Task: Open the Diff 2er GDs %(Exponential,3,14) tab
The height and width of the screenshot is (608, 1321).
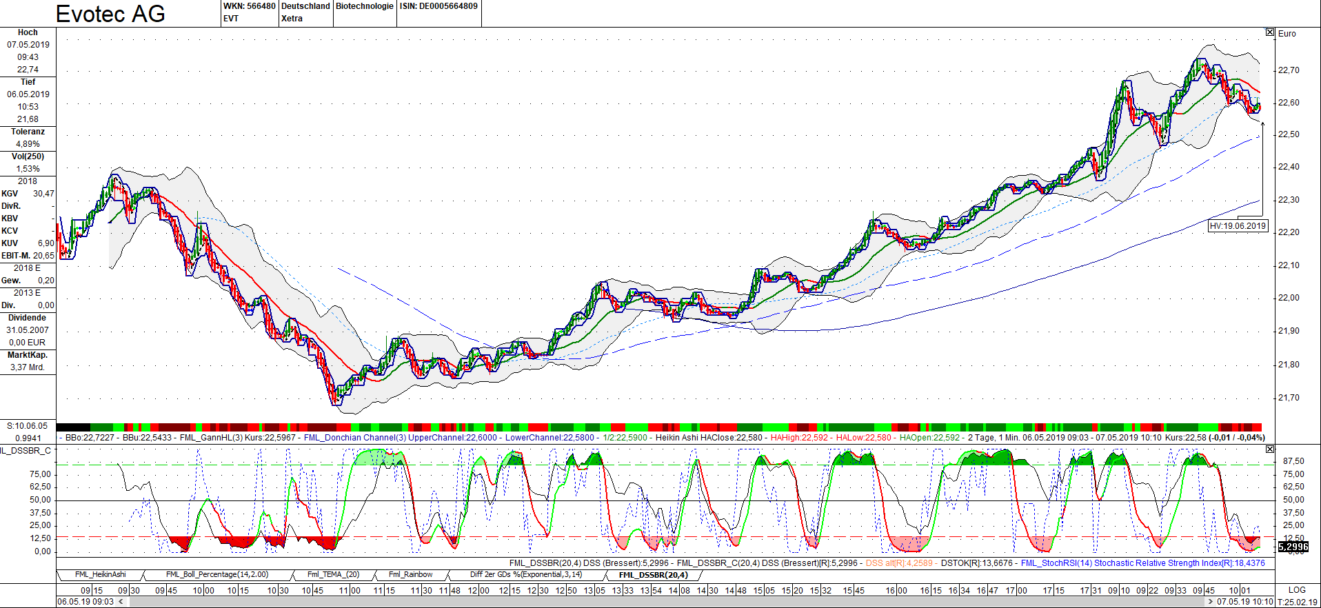Action: (x=526, y=574)
